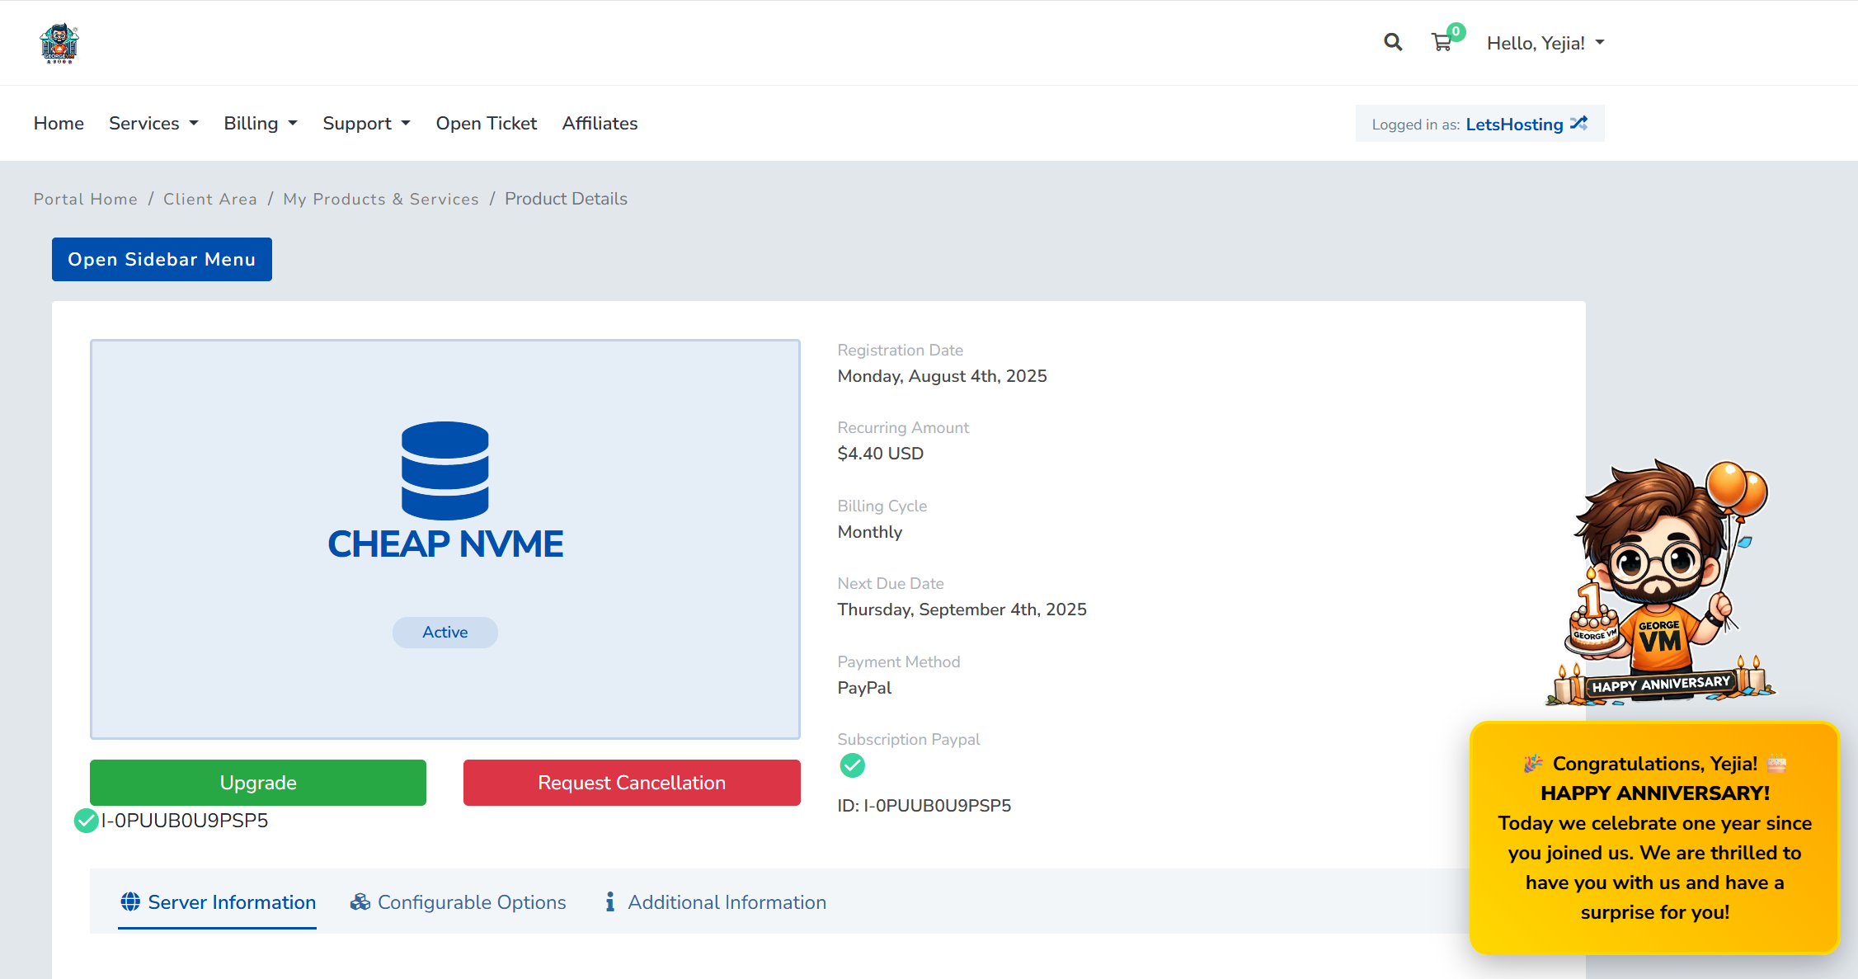
Task: Follow the Portal Home breadcrumb link
Action: coord(85,199)
